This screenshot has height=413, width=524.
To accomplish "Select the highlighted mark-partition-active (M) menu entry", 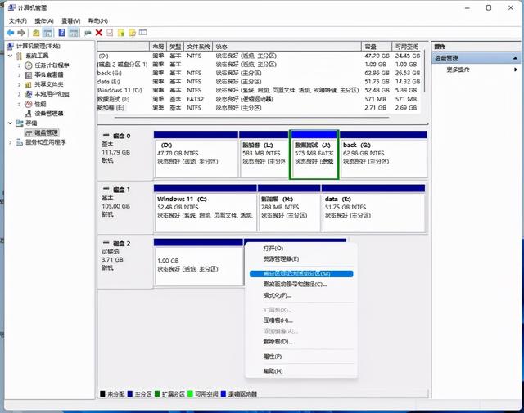I will [x=301, y=274].
